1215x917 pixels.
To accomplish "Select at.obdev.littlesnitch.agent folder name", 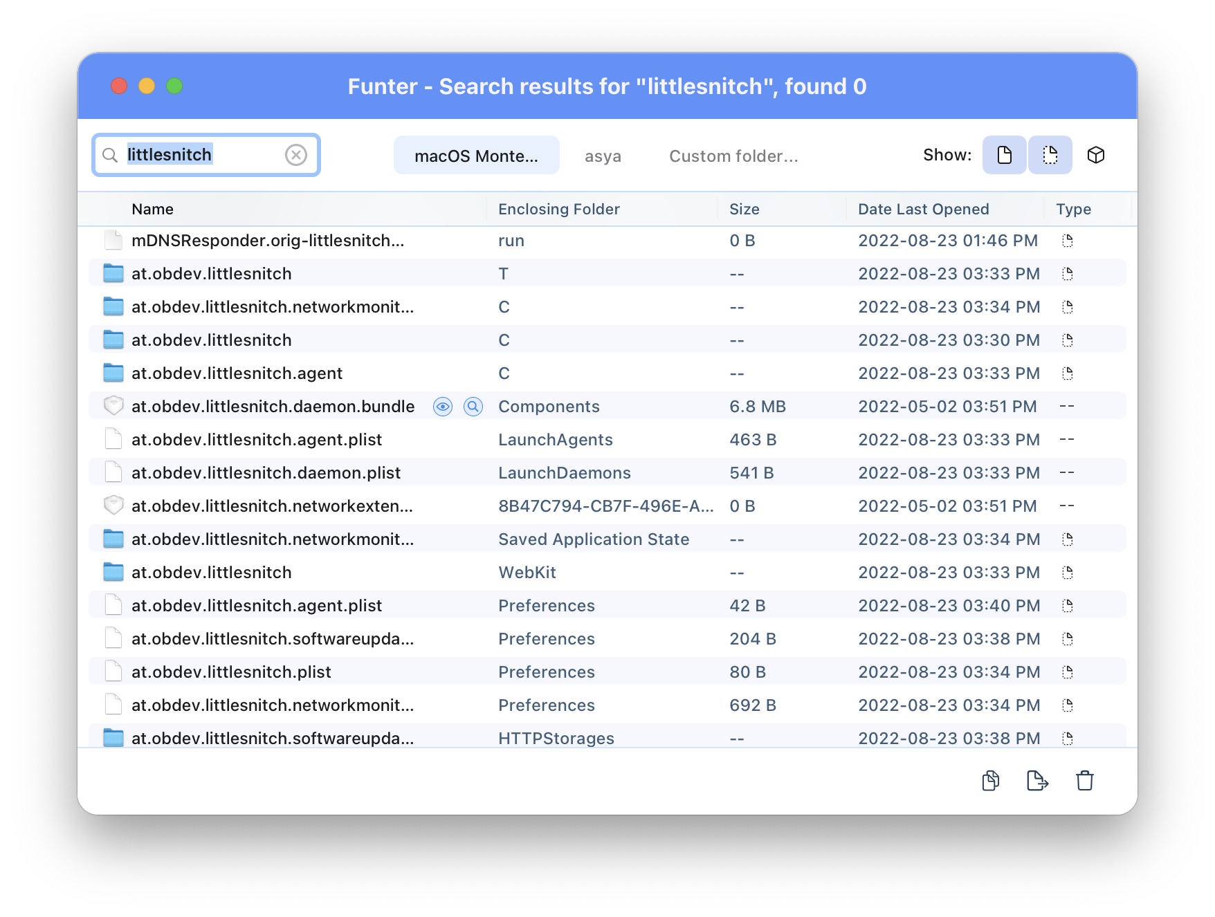I will (x=237, y=373).
